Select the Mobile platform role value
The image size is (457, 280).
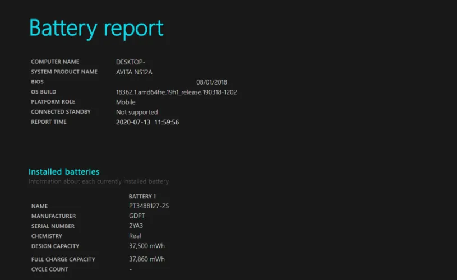point(126,102)
